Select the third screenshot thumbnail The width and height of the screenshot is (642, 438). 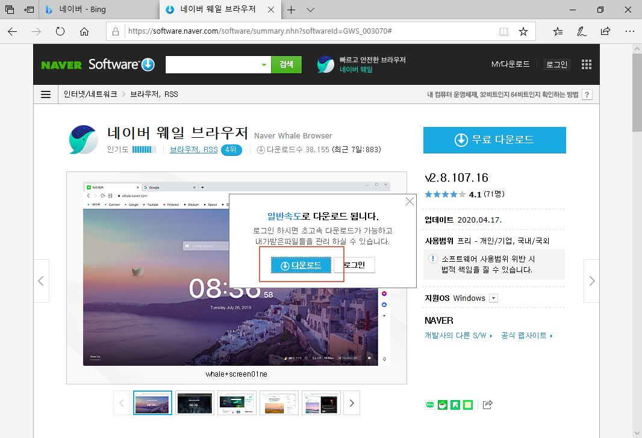tap(237, 403)
